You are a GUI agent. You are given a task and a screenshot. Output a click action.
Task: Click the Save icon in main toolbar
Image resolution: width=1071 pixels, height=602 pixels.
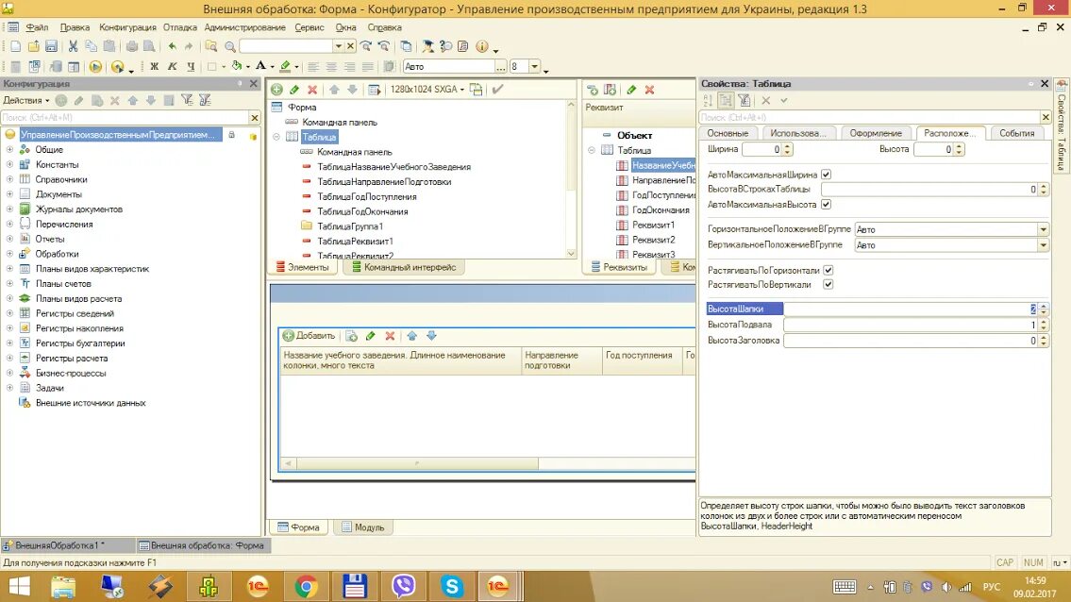coord(51,46)
